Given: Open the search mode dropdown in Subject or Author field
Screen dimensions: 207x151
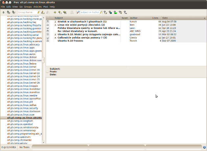Looking at the screenshot, I should coord(79,13).
